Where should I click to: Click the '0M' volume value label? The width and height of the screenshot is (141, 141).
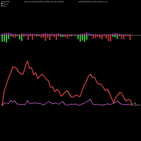(135, 103)
